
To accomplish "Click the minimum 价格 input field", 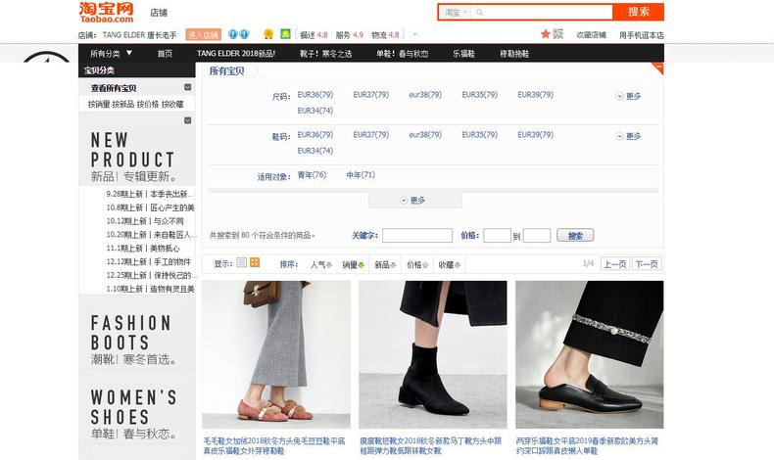I will click(x=497, y=236).
